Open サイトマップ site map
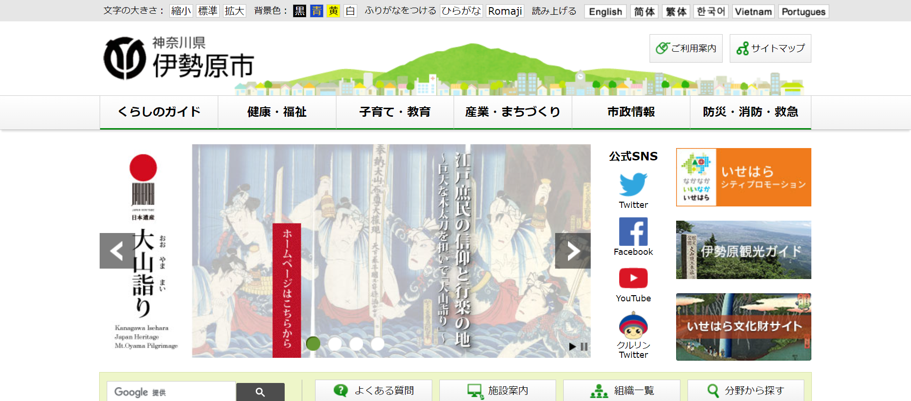This screenshot has height=401, width=911. (770, 48)
